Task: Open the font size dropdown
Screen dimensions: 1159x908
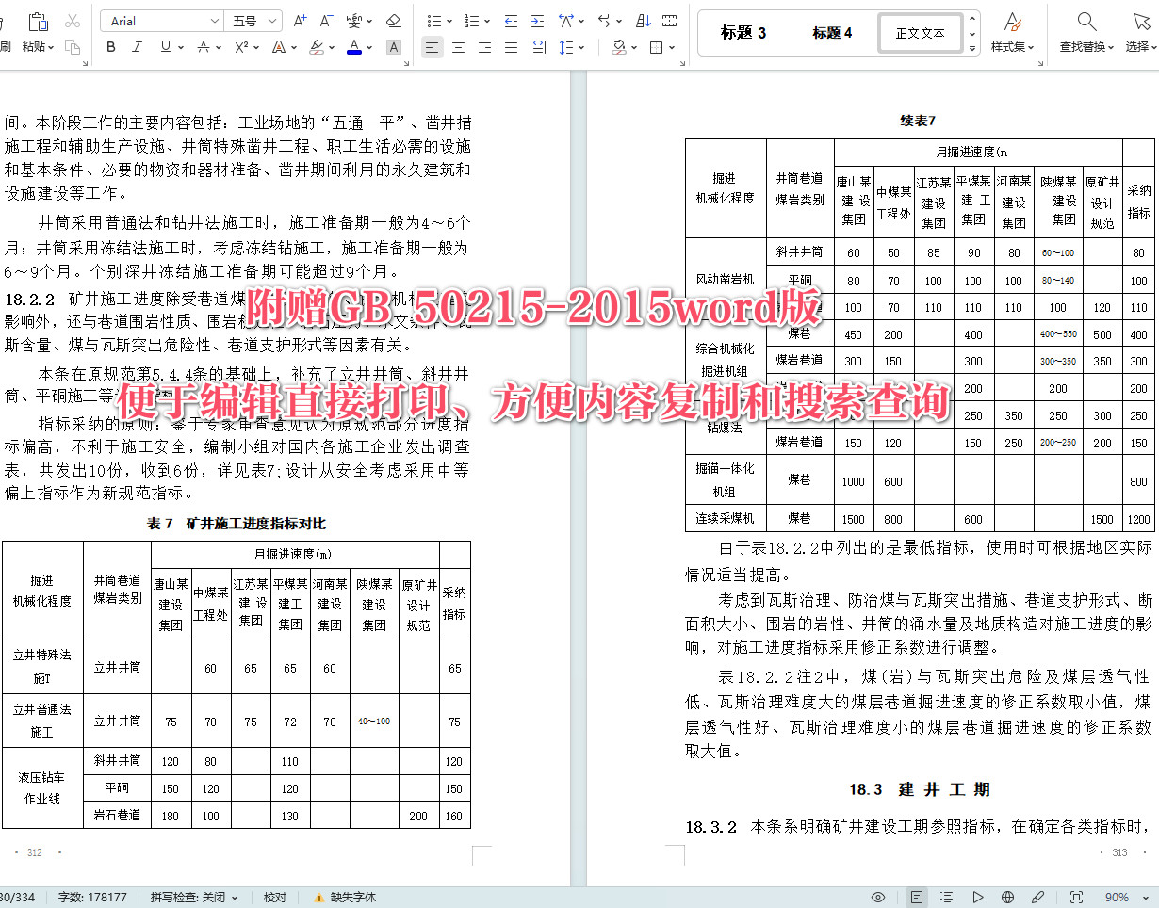Action: point(270,19)
